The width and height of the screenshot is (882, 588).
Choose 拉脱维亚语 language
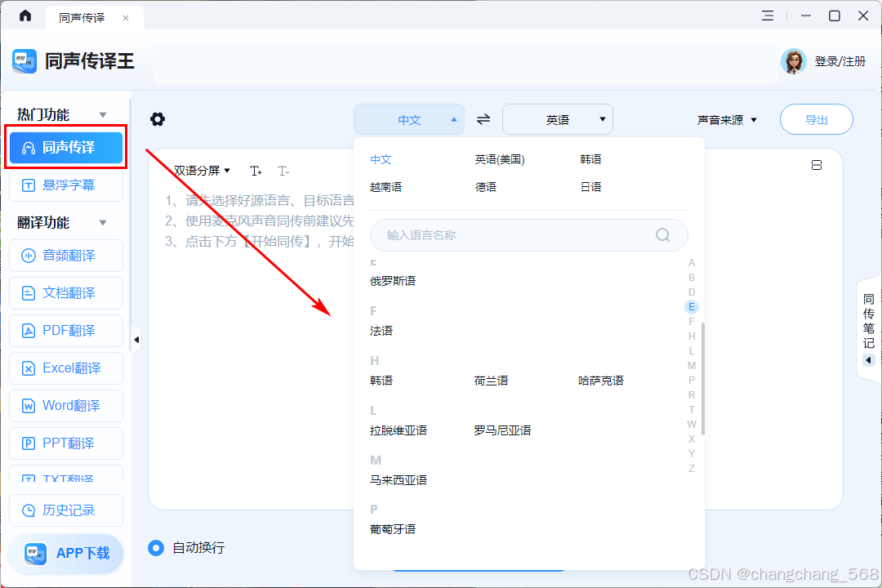[x=399, y=430]
